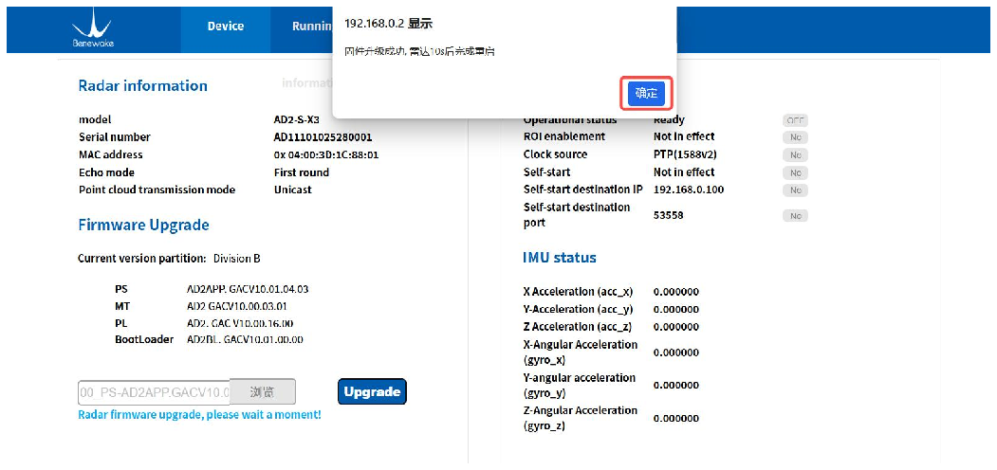Toggle the ROI enablement switch

(x=795, y=137)
